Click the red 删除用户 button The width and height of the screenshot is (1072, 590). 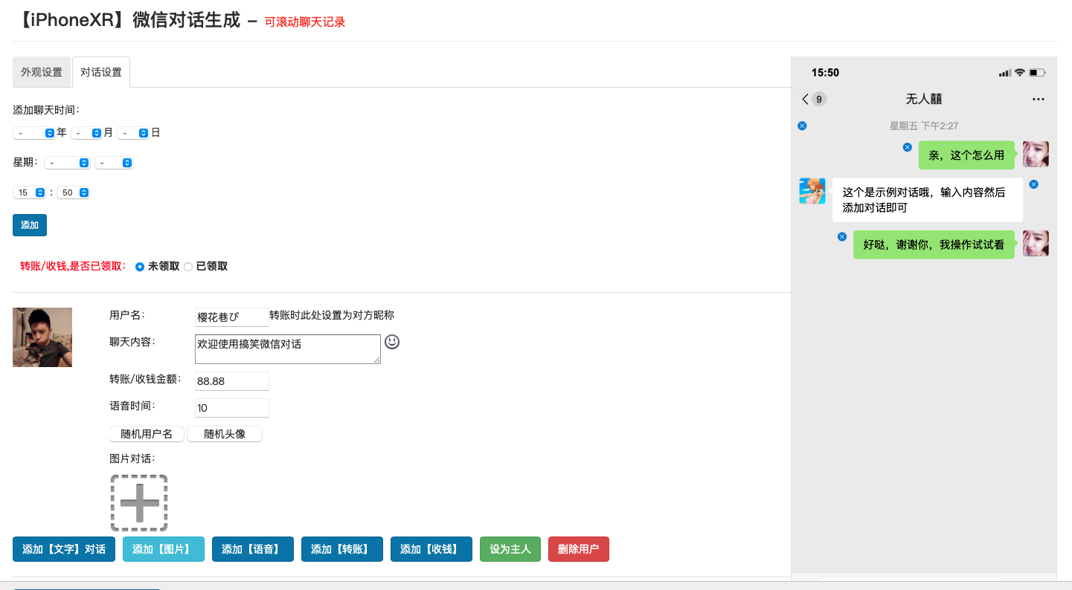[x=579, y=549]
